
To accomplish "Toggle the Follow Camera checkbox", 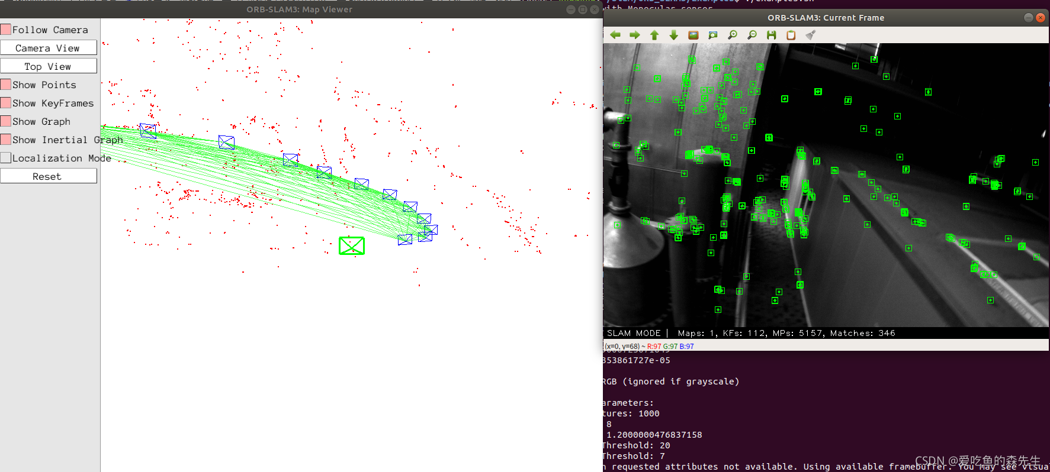I will pyautogui.click(x=6, y=30).
